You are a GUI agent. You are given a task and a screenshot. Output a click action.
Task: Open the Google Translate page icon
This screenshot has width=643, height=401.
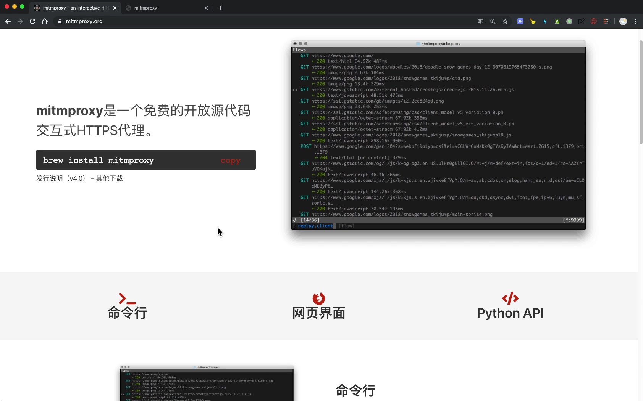(481, 21)
